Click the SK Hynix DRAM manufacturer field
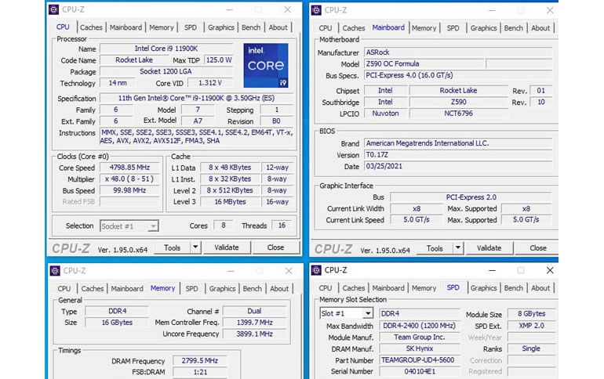 click(420, 348)
